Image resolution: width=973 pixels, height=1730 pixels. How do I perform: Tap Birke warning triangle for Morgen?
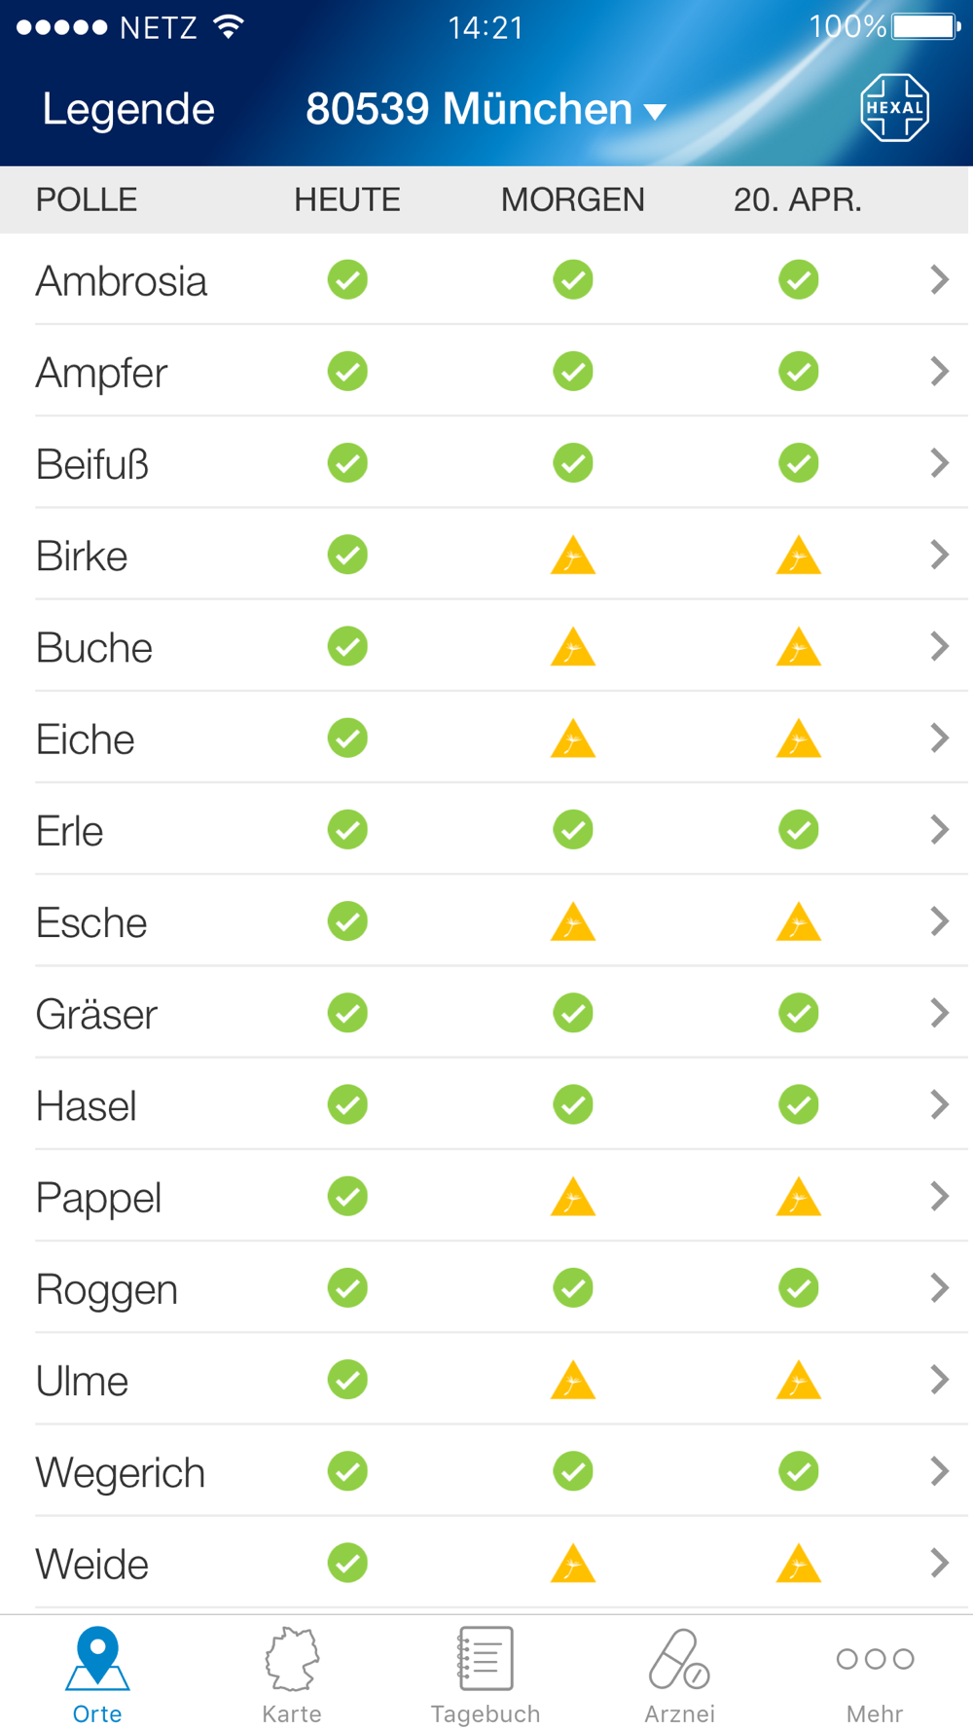573,556
